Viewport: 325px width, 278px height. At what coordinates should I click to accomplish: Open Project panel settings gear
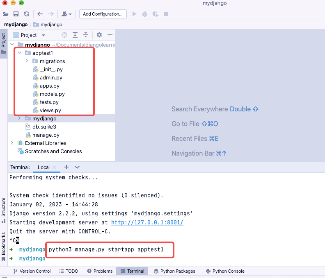(99, 35)
